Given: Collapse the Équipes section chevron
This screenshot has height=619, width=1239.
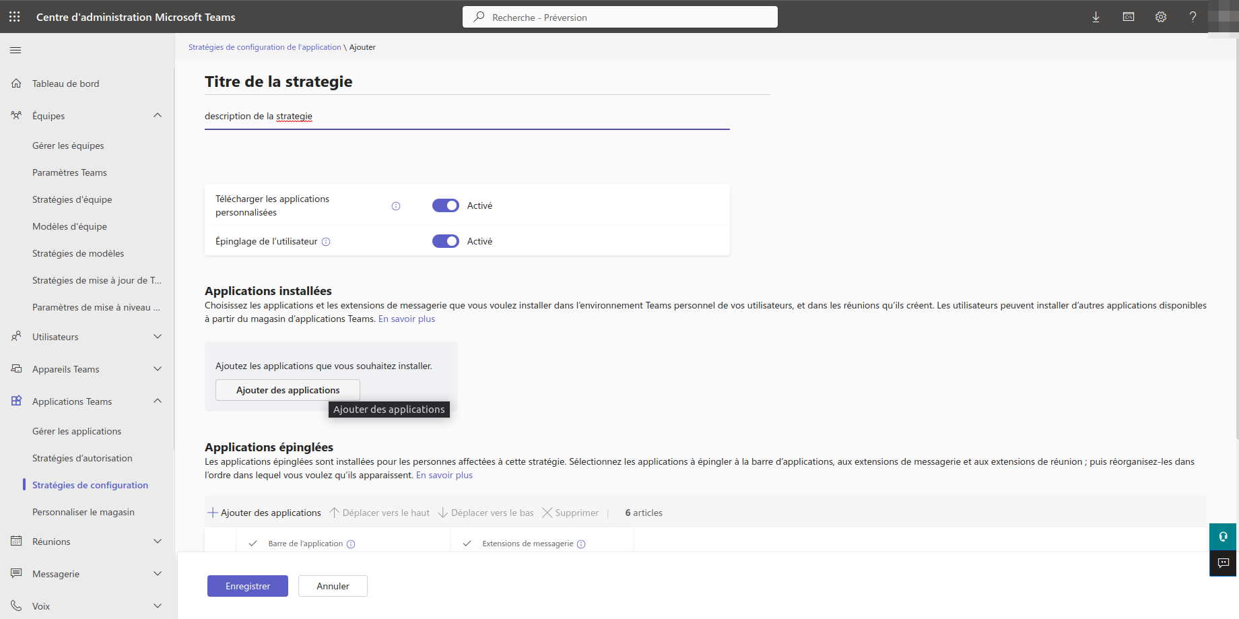Looking at the screenshot, I should coord(158,115).
